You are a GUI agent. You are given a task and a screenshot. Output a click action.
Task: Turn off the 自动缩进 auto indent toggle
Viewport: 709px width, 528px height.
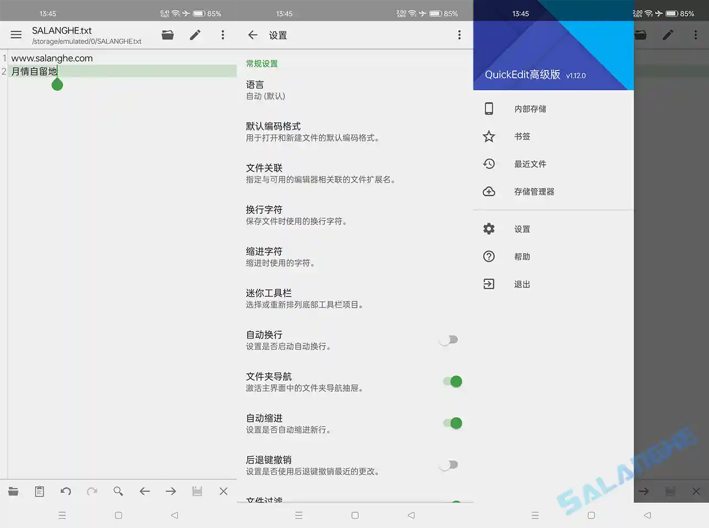(452, 423)
